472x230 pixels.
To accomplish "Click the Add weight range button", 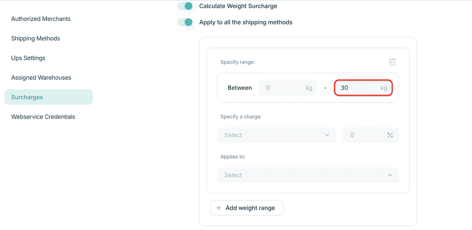I will (x=247, y=208).
